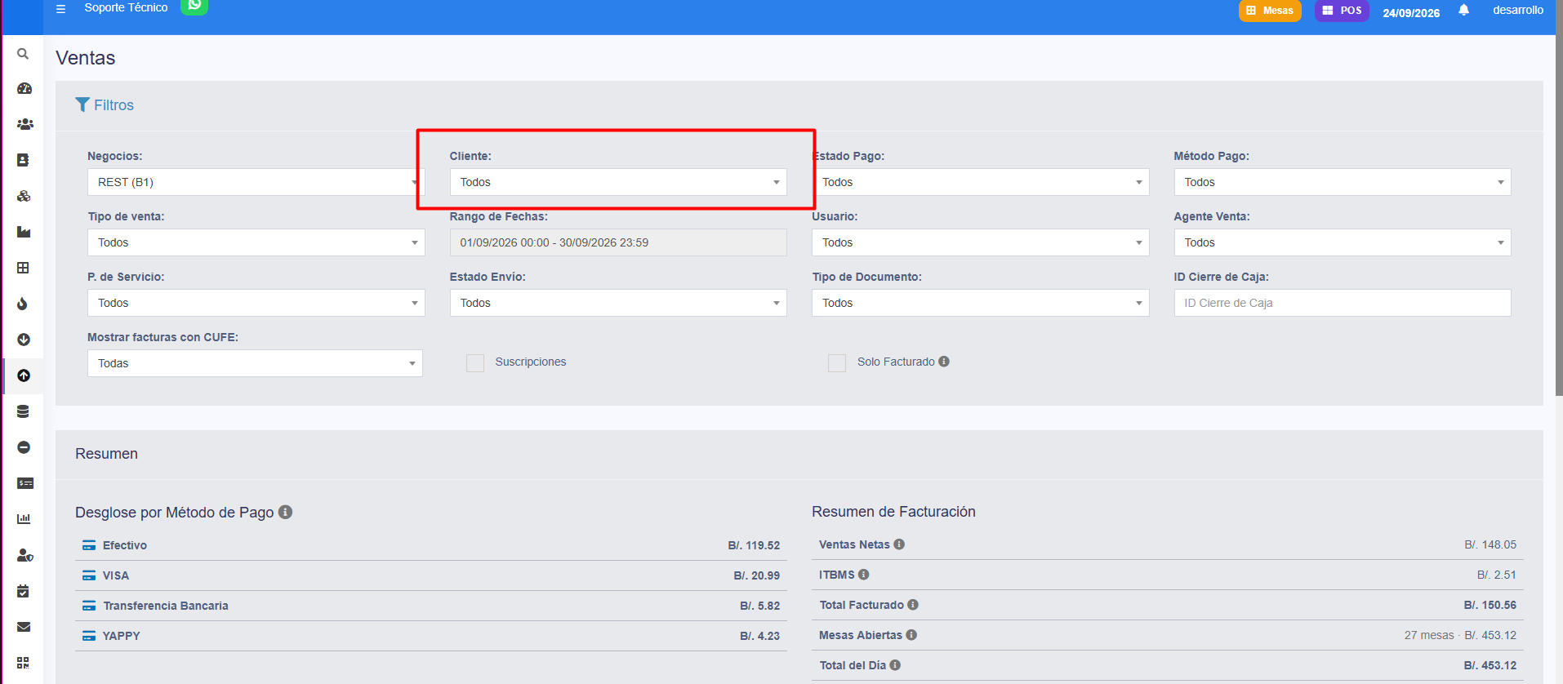Open the up-arrow circle sales icon
This screenshot has width=1563, height=684.
coord(24,375)
